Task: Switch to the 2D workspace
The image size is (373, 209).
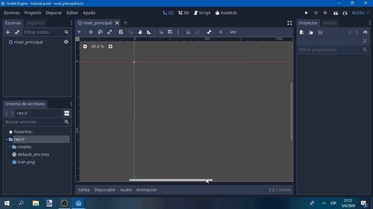Action: point(168,13)
